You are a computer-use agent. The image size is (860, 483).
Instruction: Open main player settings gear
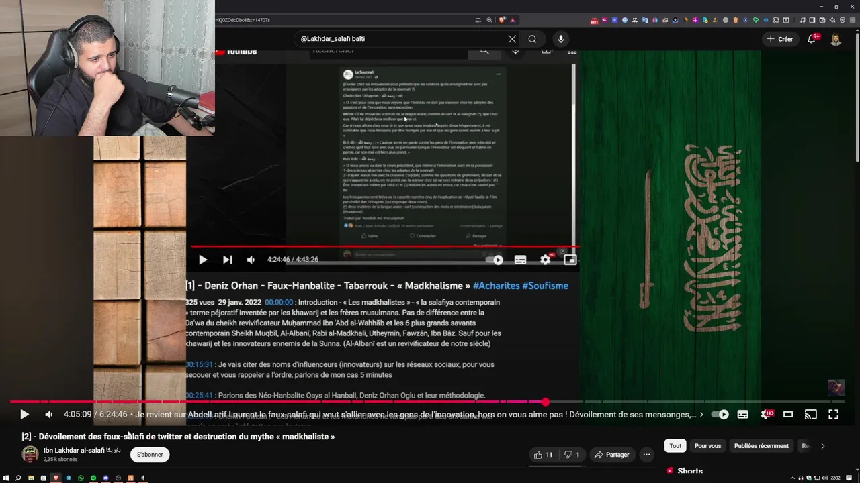pyautogui.click(x=765, y=415)
